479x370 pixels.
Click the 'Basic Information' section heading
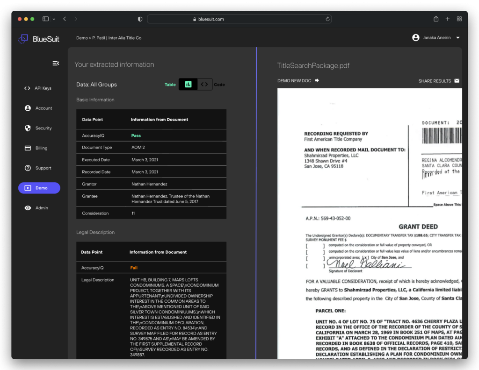point(95,100)
